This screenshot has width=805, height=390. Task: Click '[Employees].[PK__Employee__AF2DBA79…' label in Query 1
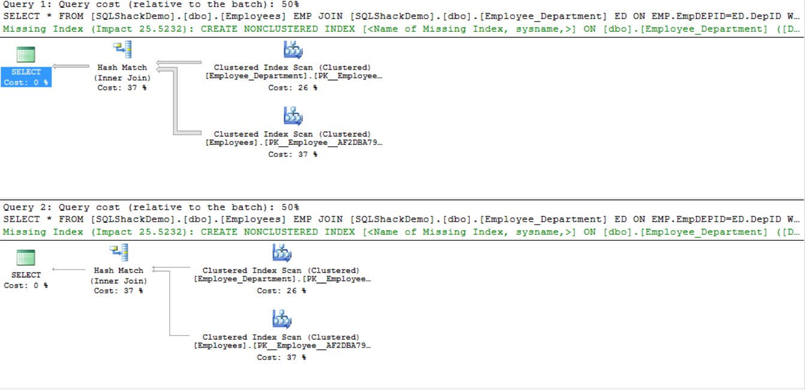[x=293, y=143]
